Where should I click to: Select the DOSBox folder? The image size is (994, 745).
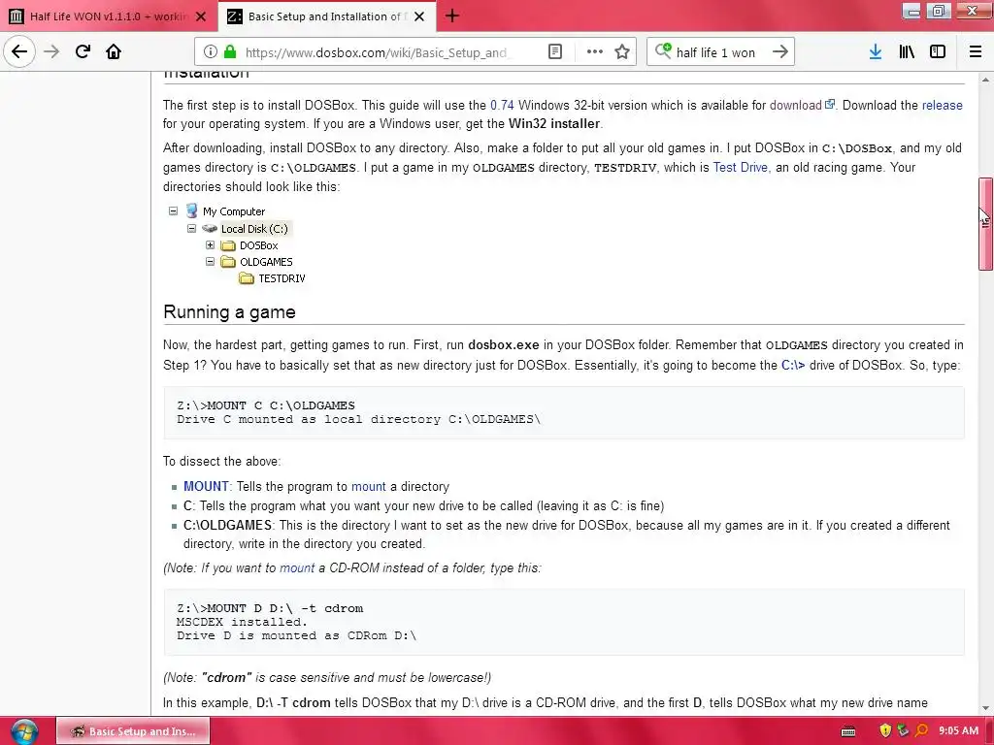tap(258, 245)
